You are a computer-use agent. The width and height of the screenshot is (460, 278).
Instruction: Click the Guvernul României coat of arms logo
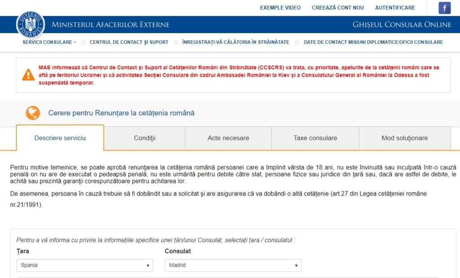31,25
